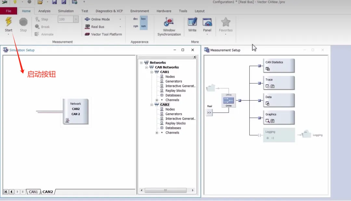Go to previous tab using navigation arrow

[11, 192]
